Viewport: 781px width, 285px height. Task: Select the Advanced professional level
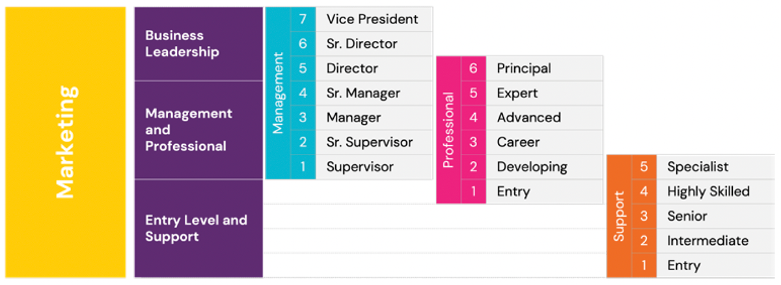[x=532, y=118]
